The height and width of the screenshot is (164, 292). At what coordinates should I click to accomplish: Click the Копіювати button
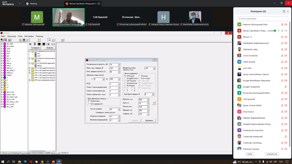[x=35, y=48]
